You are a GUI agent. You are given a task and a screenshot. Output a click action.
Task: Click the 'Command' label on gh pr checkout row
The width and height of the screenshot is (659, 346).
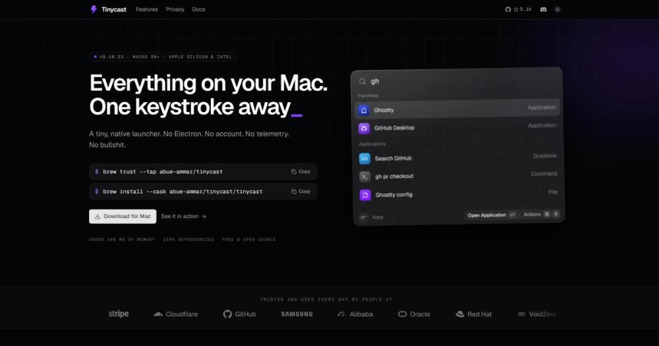click(x=544, y=173)
